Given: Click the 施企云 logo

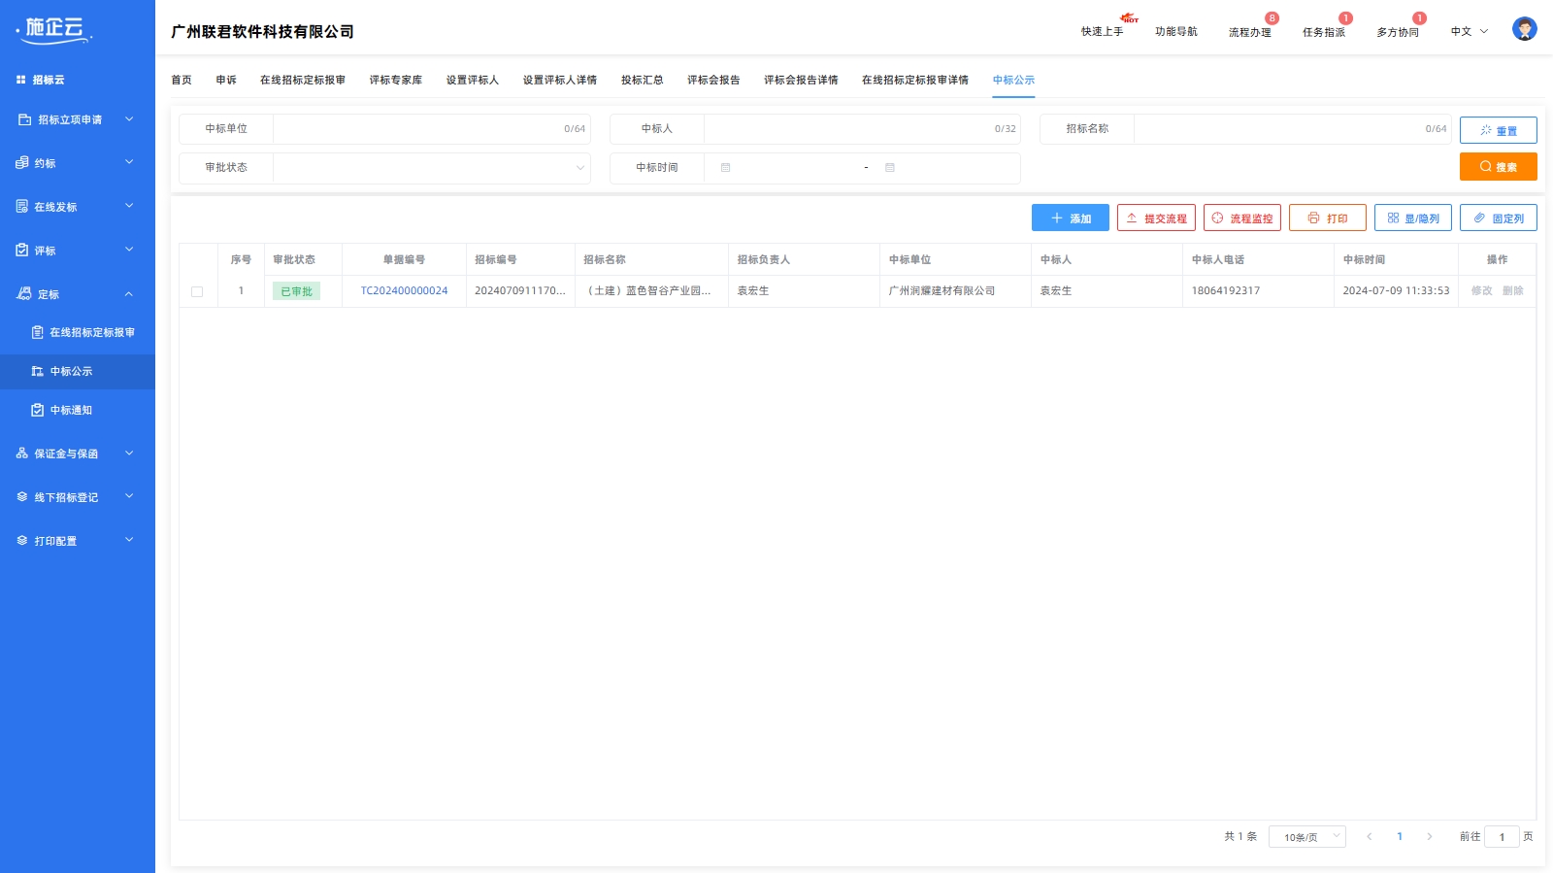Looking at the screenshot, I should point(55,30).
